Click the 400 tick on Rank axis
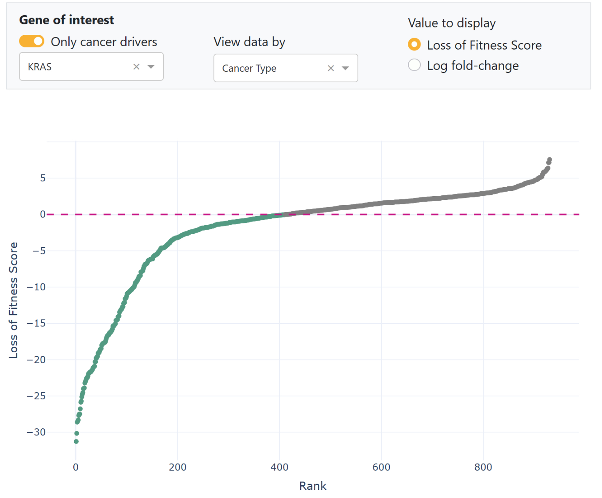 (279, 467)
